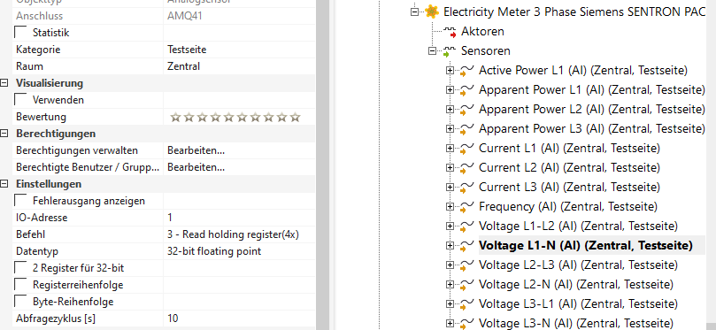
Task: Select Current L2 (AI) tree item
Action: 569,167
